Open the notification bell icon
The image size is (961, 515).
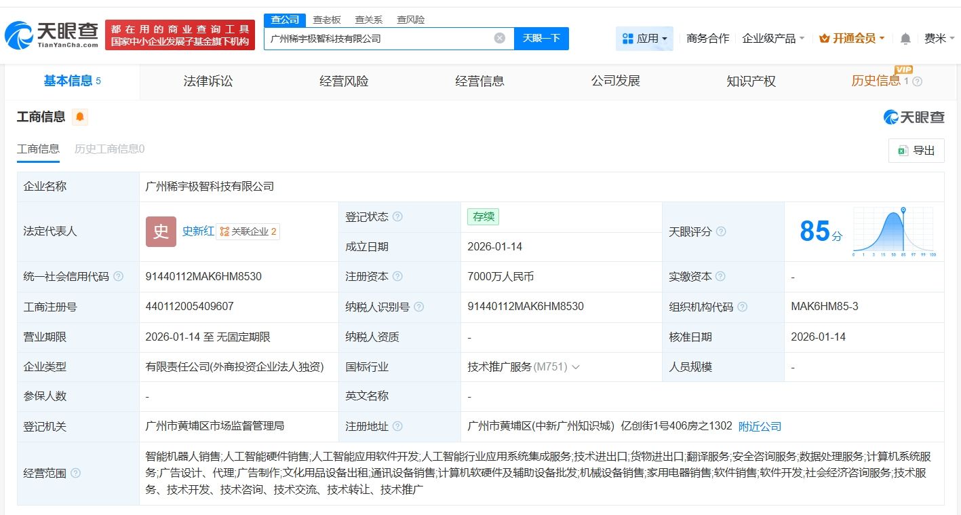(905, 39)
